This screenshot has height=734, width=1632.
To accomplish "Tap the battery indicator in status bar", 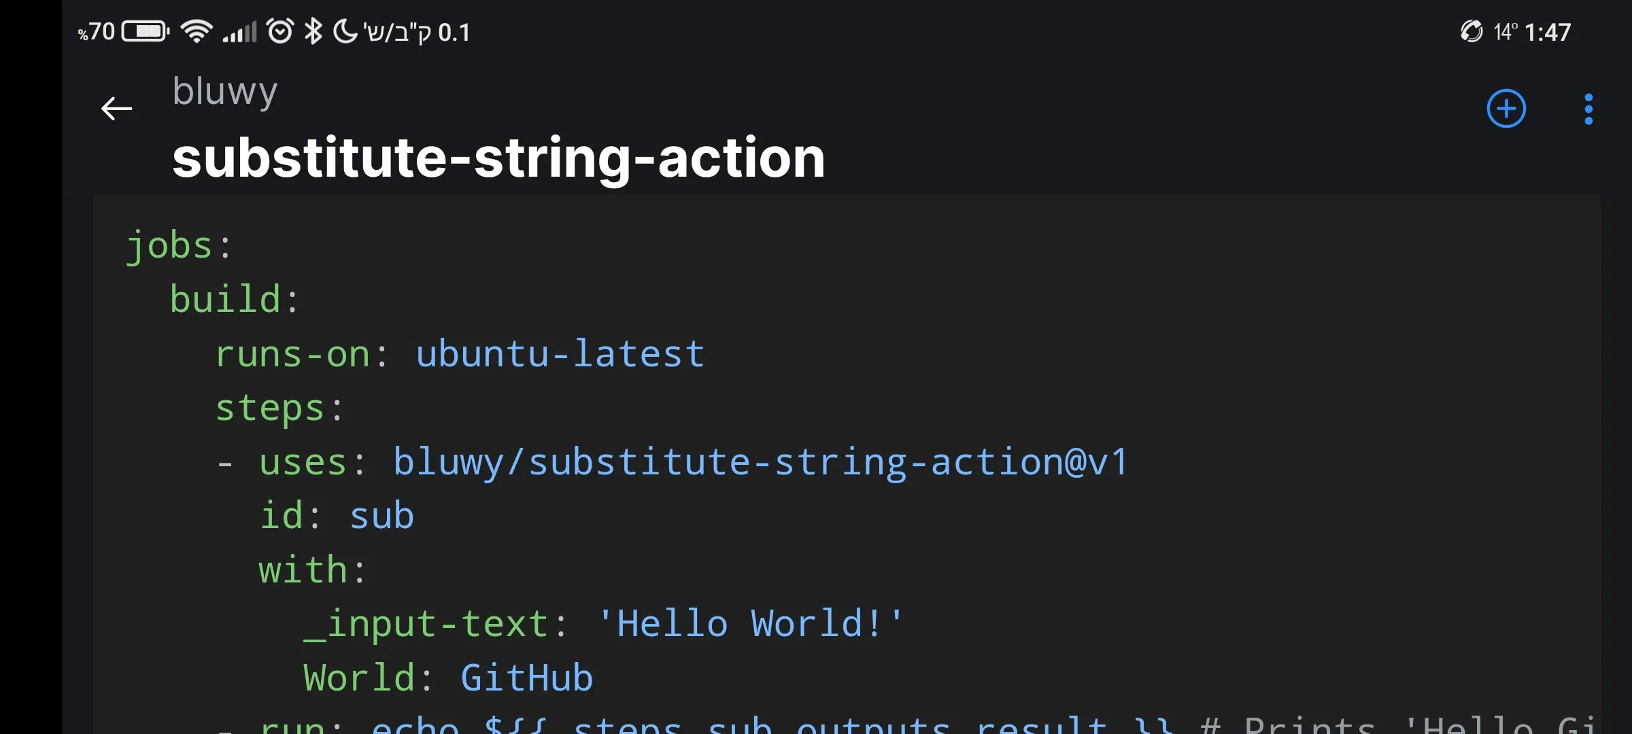I will pos(145,31).
